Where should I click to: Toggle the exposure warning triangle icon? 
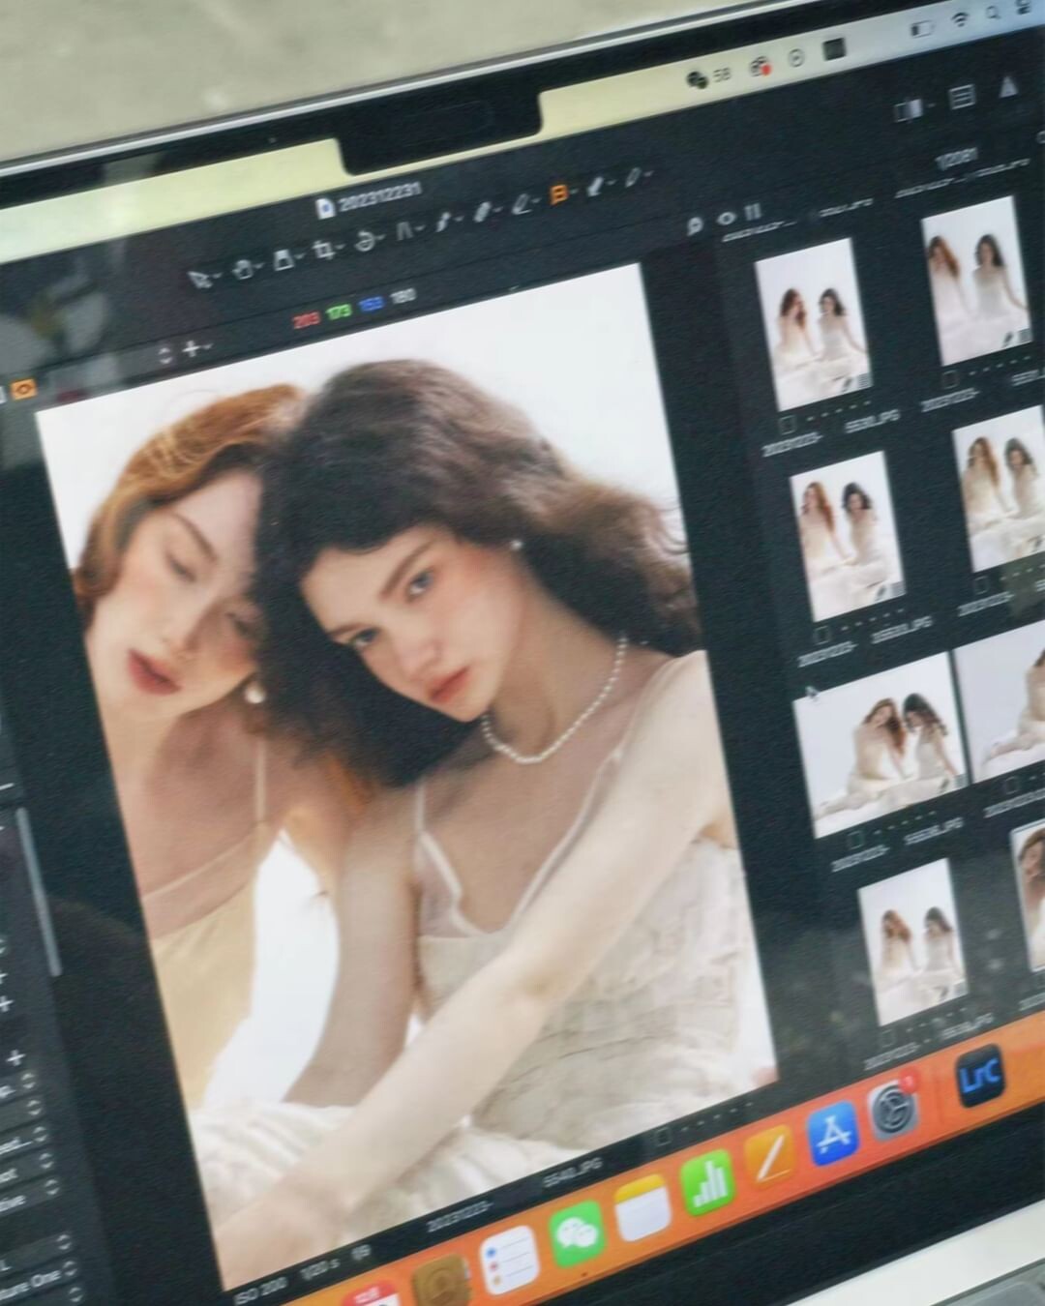(x=1008, y=86)
